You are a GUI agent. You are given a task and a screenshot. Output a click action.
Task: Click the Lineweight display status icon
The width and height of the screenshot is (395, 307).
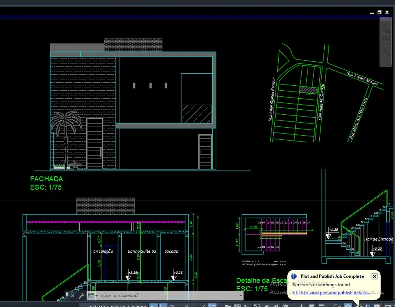coord(228,306)
